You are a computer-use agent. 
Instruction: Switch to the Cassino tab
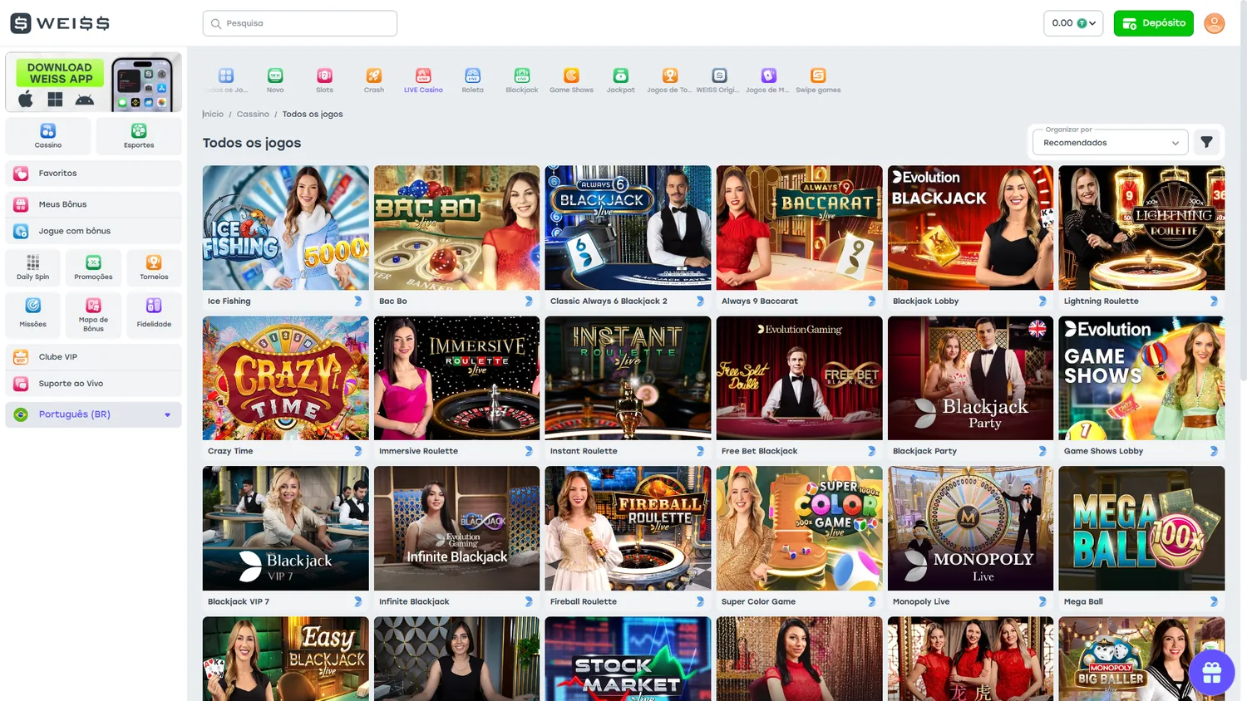click(48, 135)
